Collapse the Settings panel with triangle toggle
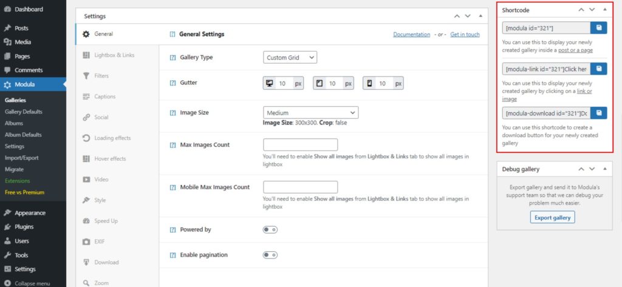The width and height of the screenshot is (622, 287). click(480, 16)
